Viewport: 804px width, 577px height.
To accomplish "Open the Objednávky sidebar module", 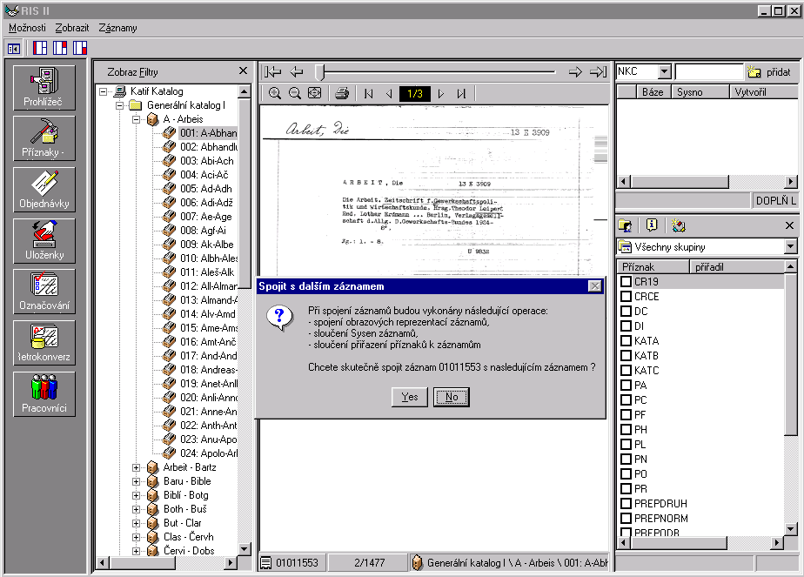I will click(x=44, y=190).
